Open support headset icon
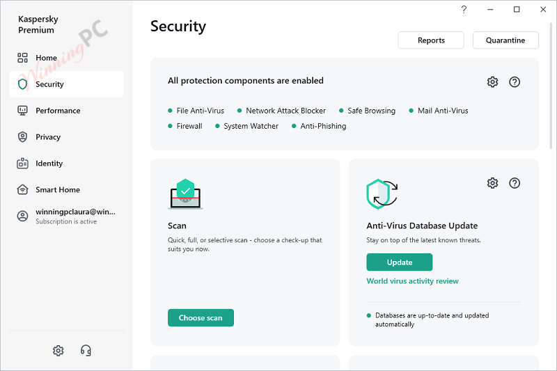557x371 pixels. click(86, 351)
